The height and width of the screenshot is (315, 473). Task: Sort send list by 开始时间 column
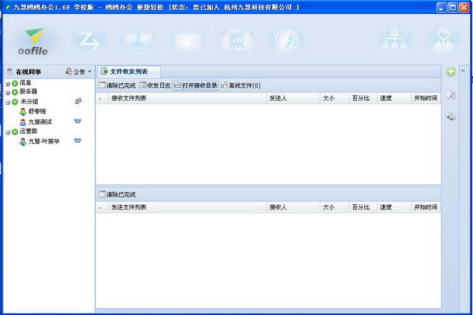(426, 208)
